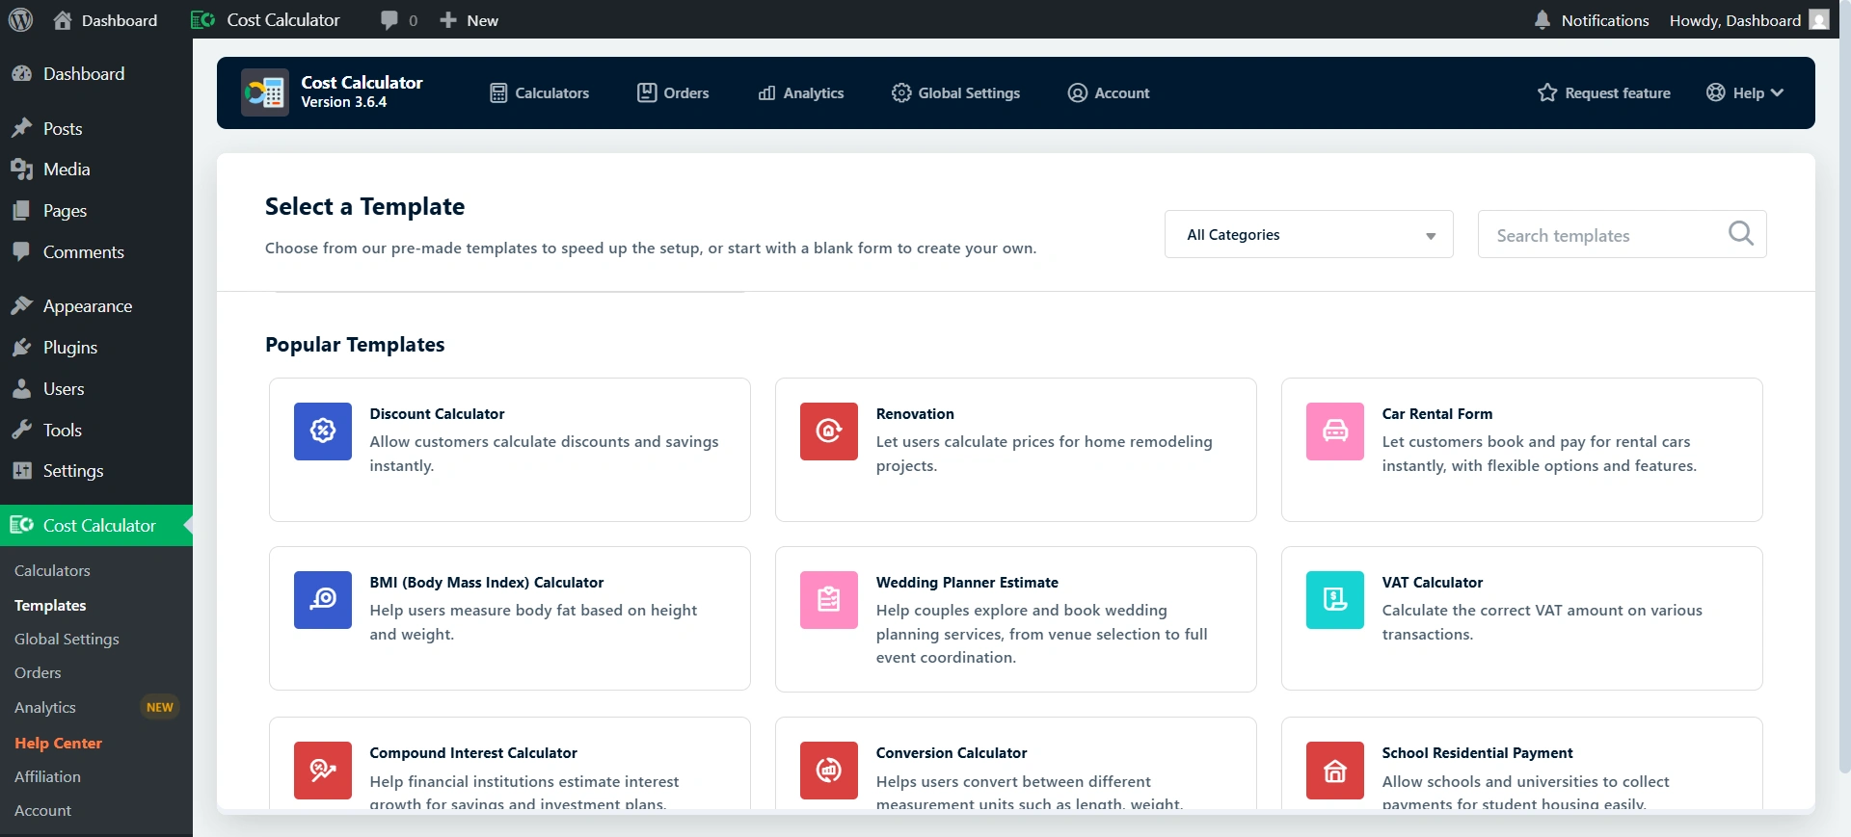
Task: Click the Search templates input field
Action: point(1605,235)
